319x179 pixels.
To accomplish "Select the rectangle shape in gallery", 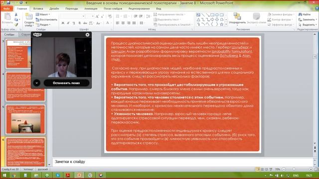I will 212,15.
